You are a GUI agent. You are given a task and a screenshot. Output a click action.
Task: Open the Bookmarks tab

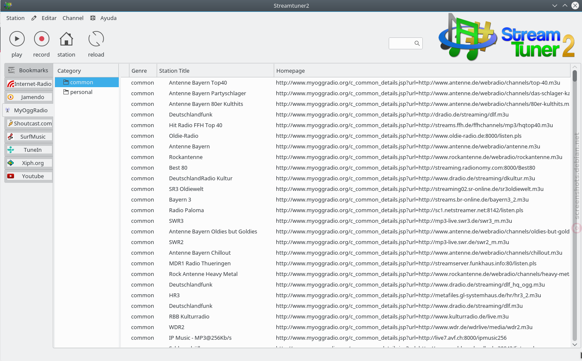coord(29,70)
